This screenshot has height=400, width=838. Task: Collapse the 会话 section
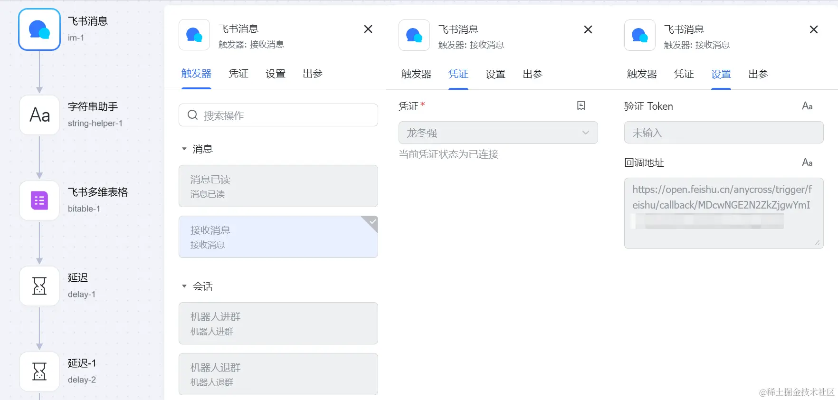coord(184,286)
